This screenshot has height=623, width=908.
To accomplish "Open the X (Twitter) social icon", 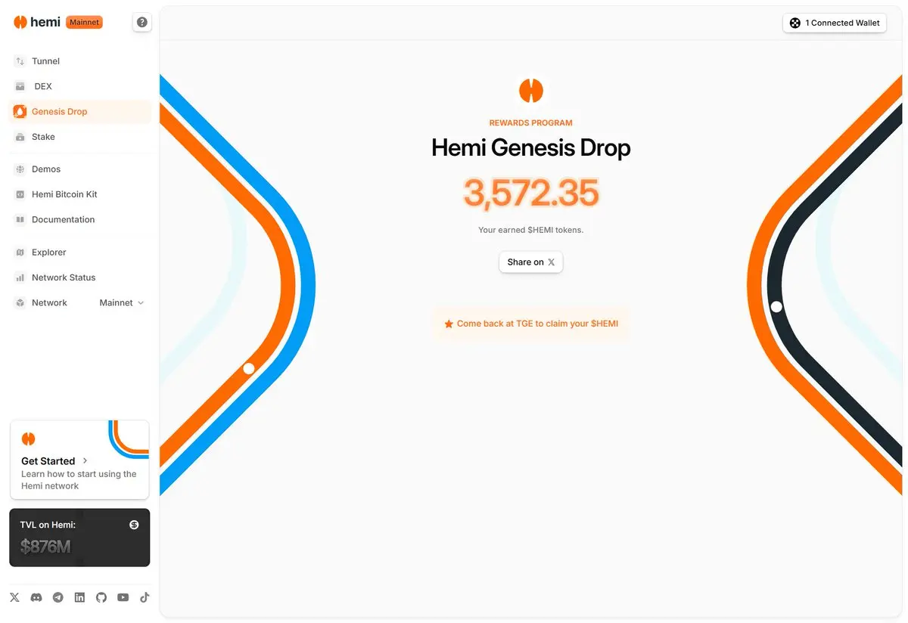I will [x=15, y=597].
